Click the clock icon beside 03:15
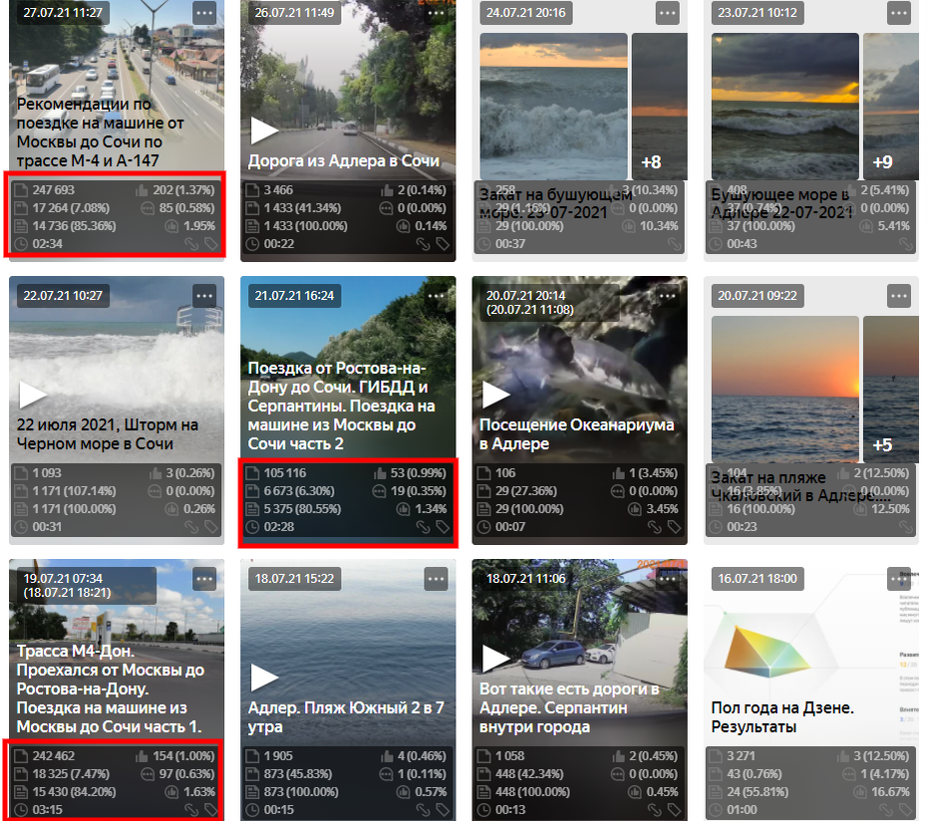Viewport: 927px width, 821px height. [x=21, y=810]
